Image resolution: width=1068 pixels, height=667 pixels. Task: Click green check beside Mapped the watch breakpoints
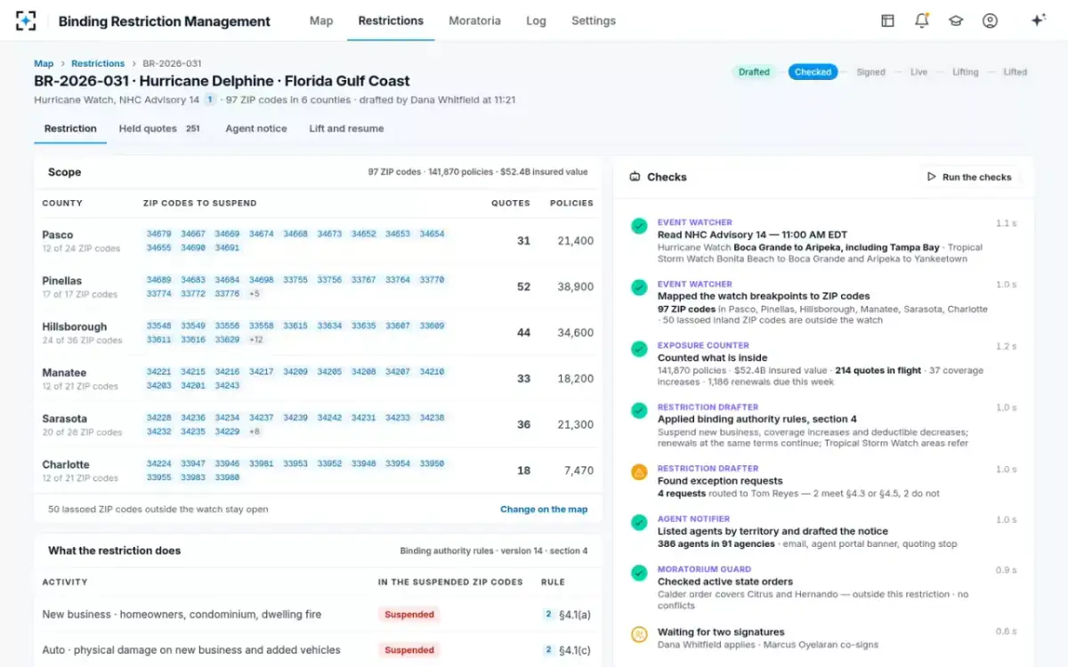point(639,287)
